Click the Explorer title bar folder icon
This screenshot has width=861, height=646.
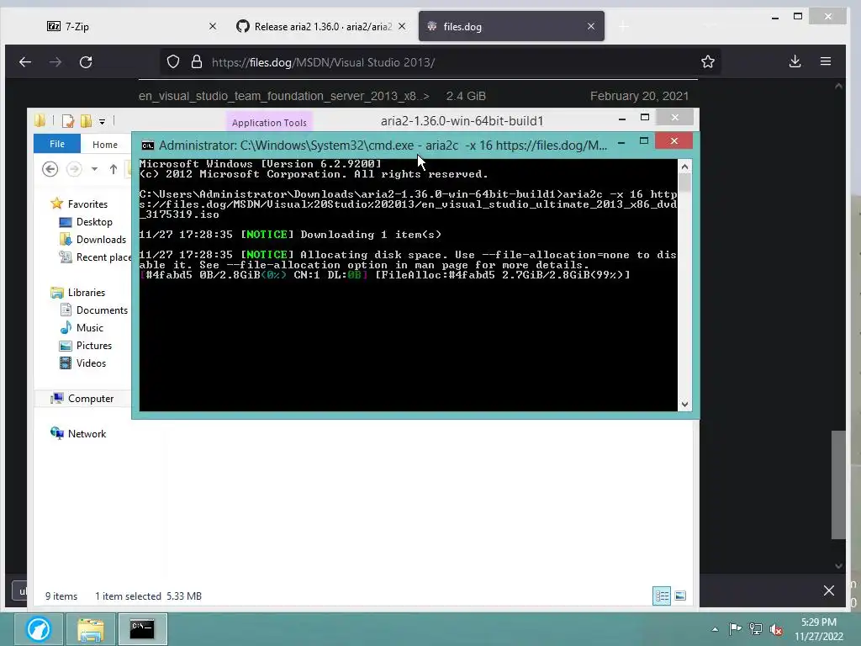coord(40,121)
